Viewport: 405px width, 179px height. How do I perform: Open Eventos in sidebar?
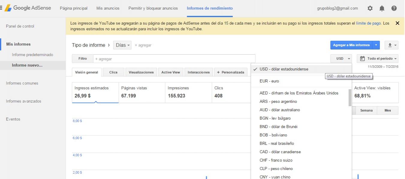coord(13,119)
